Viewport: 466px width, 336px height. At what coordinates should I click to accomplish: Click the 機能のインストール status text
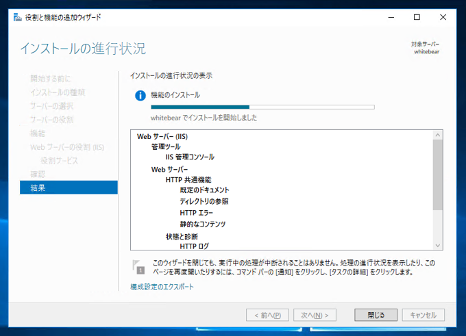click(x=175, y=95)
